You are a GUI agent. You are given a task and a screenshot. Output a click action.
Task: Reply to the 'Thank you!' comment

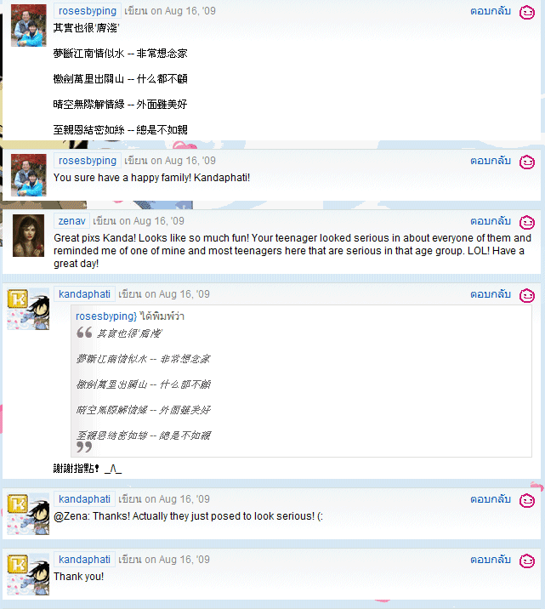491,560
